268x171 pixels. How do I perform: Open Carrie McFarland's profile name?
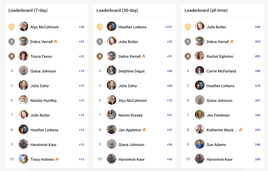221,71
